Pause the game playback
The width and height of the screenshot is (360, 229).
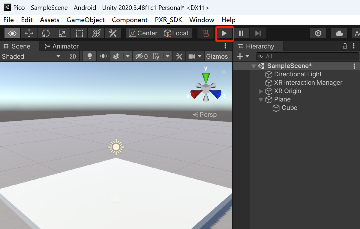click(x=241, y=33)
